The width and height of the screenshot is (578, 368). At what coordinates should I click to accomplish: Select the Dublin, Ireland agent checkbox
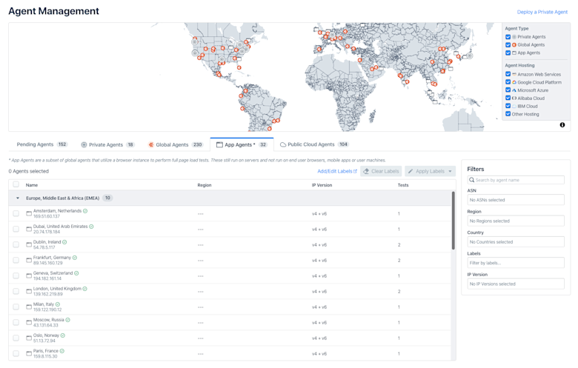tap(16, 244)
